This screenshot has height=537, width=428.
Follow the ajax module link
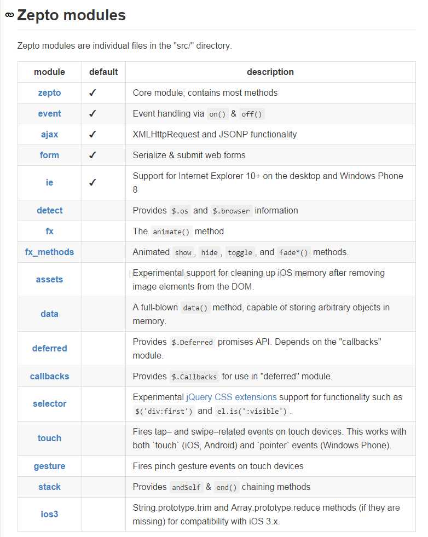click(49, 134)
